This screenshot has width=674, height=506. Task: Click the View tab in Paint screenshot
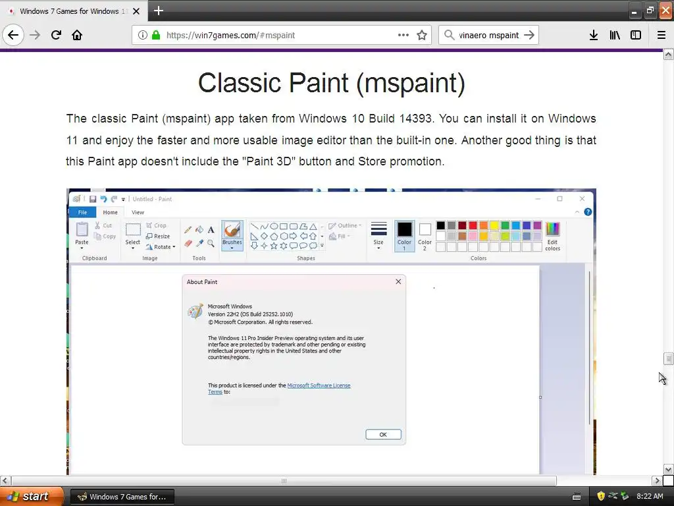[138, 212]
